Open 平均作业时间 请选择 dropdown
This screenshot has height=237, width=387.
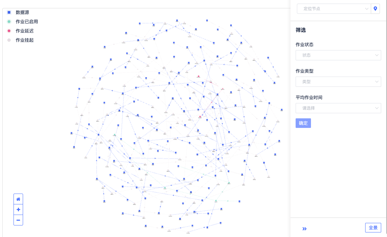tap(338, 108)
